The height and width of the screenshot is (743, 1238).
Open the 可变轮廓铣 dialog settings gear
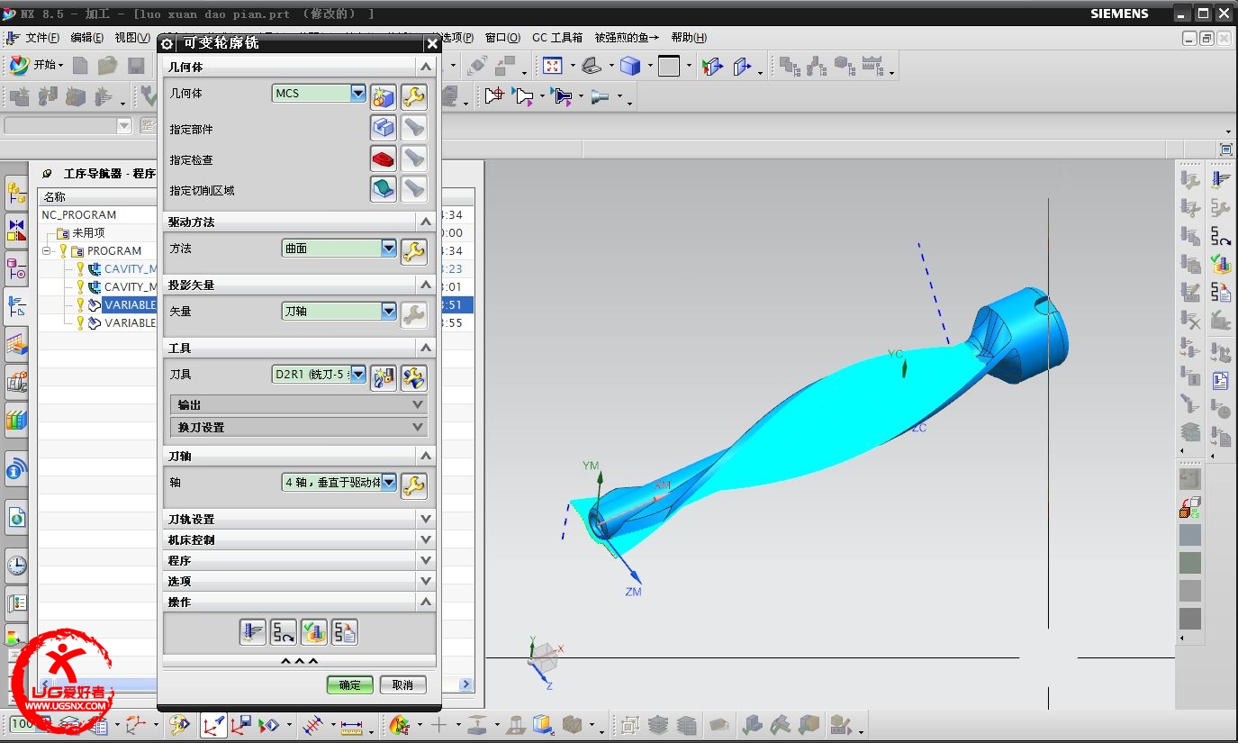pos(167,43)
